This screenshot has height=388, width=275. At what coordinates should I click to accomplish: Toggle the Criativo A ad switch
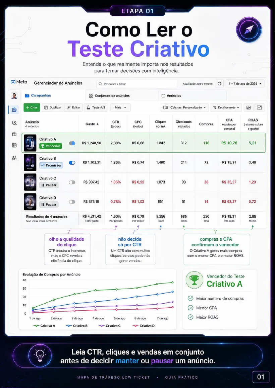(72, 143)
